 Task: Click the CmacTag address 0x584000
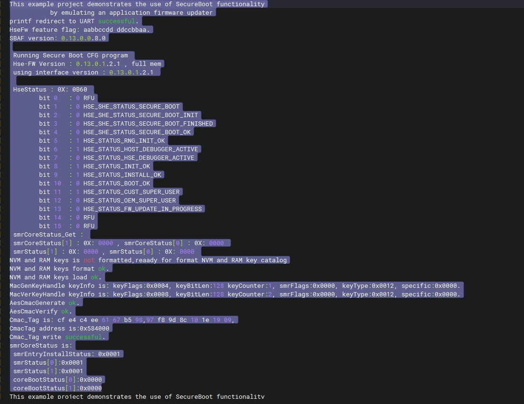click(92, 328)
